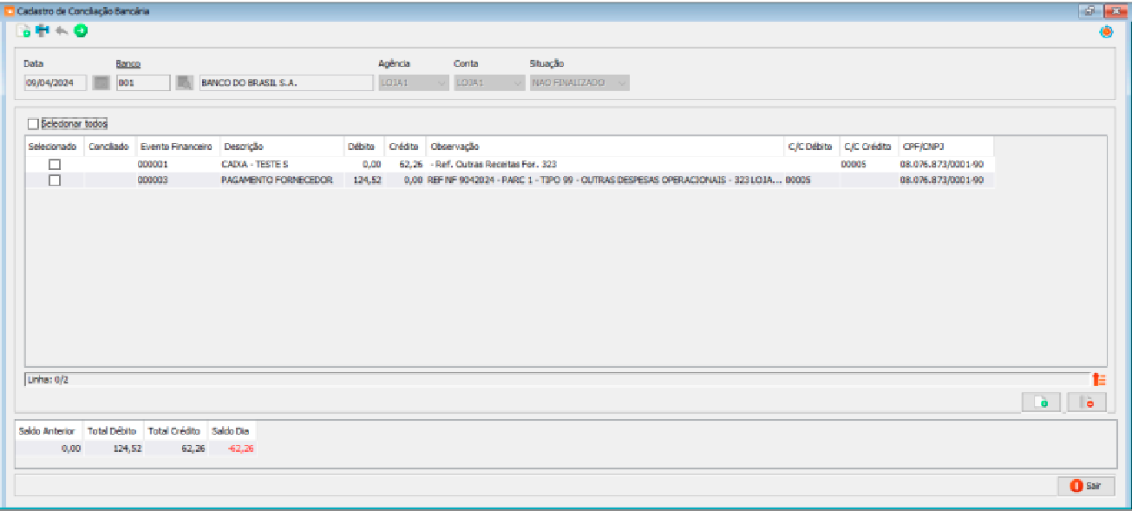The image size is (1132, 511).
Task: Check the Selecionar todos checkbox
Action: (x=34, y=124)
